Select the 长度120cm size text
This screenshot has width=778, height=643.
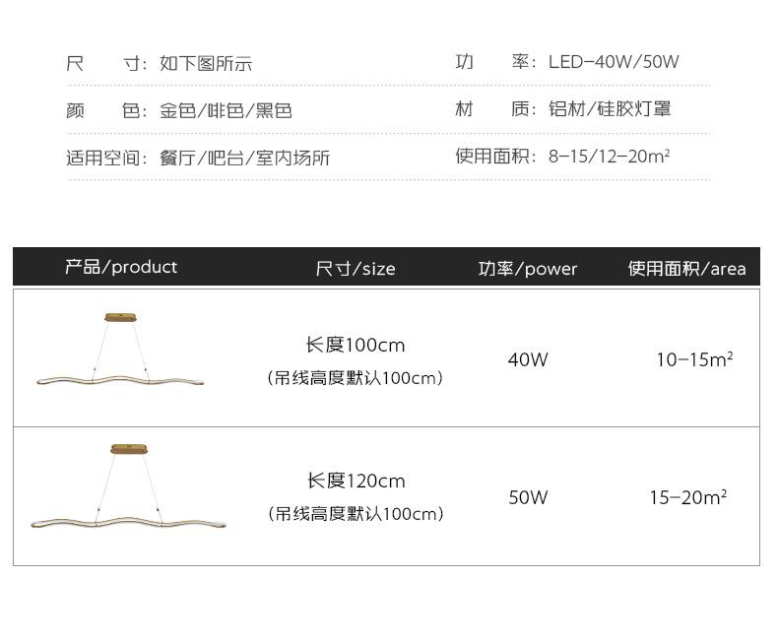tap(356, 481)
